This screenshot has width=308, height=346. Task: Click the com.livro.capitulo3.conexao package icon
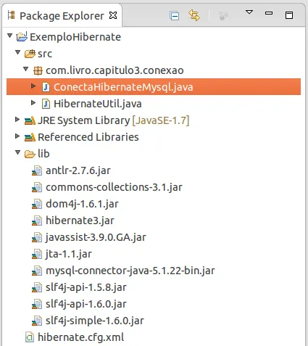coord(38,70)
